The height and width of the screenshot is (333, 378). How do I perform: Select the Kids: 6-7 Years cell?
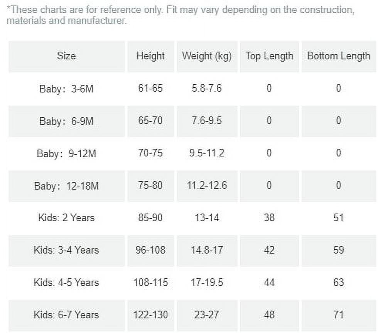[66, 315]
